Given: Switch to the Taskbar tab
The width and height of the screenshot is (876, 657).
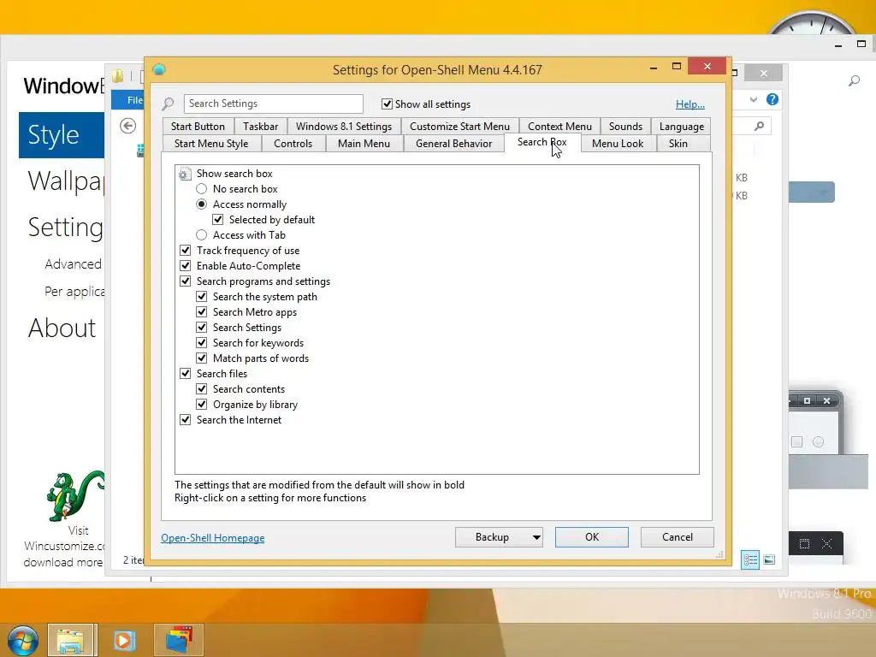Looking at the screenshot, I should pyautogui.click(x=260, y=127).
